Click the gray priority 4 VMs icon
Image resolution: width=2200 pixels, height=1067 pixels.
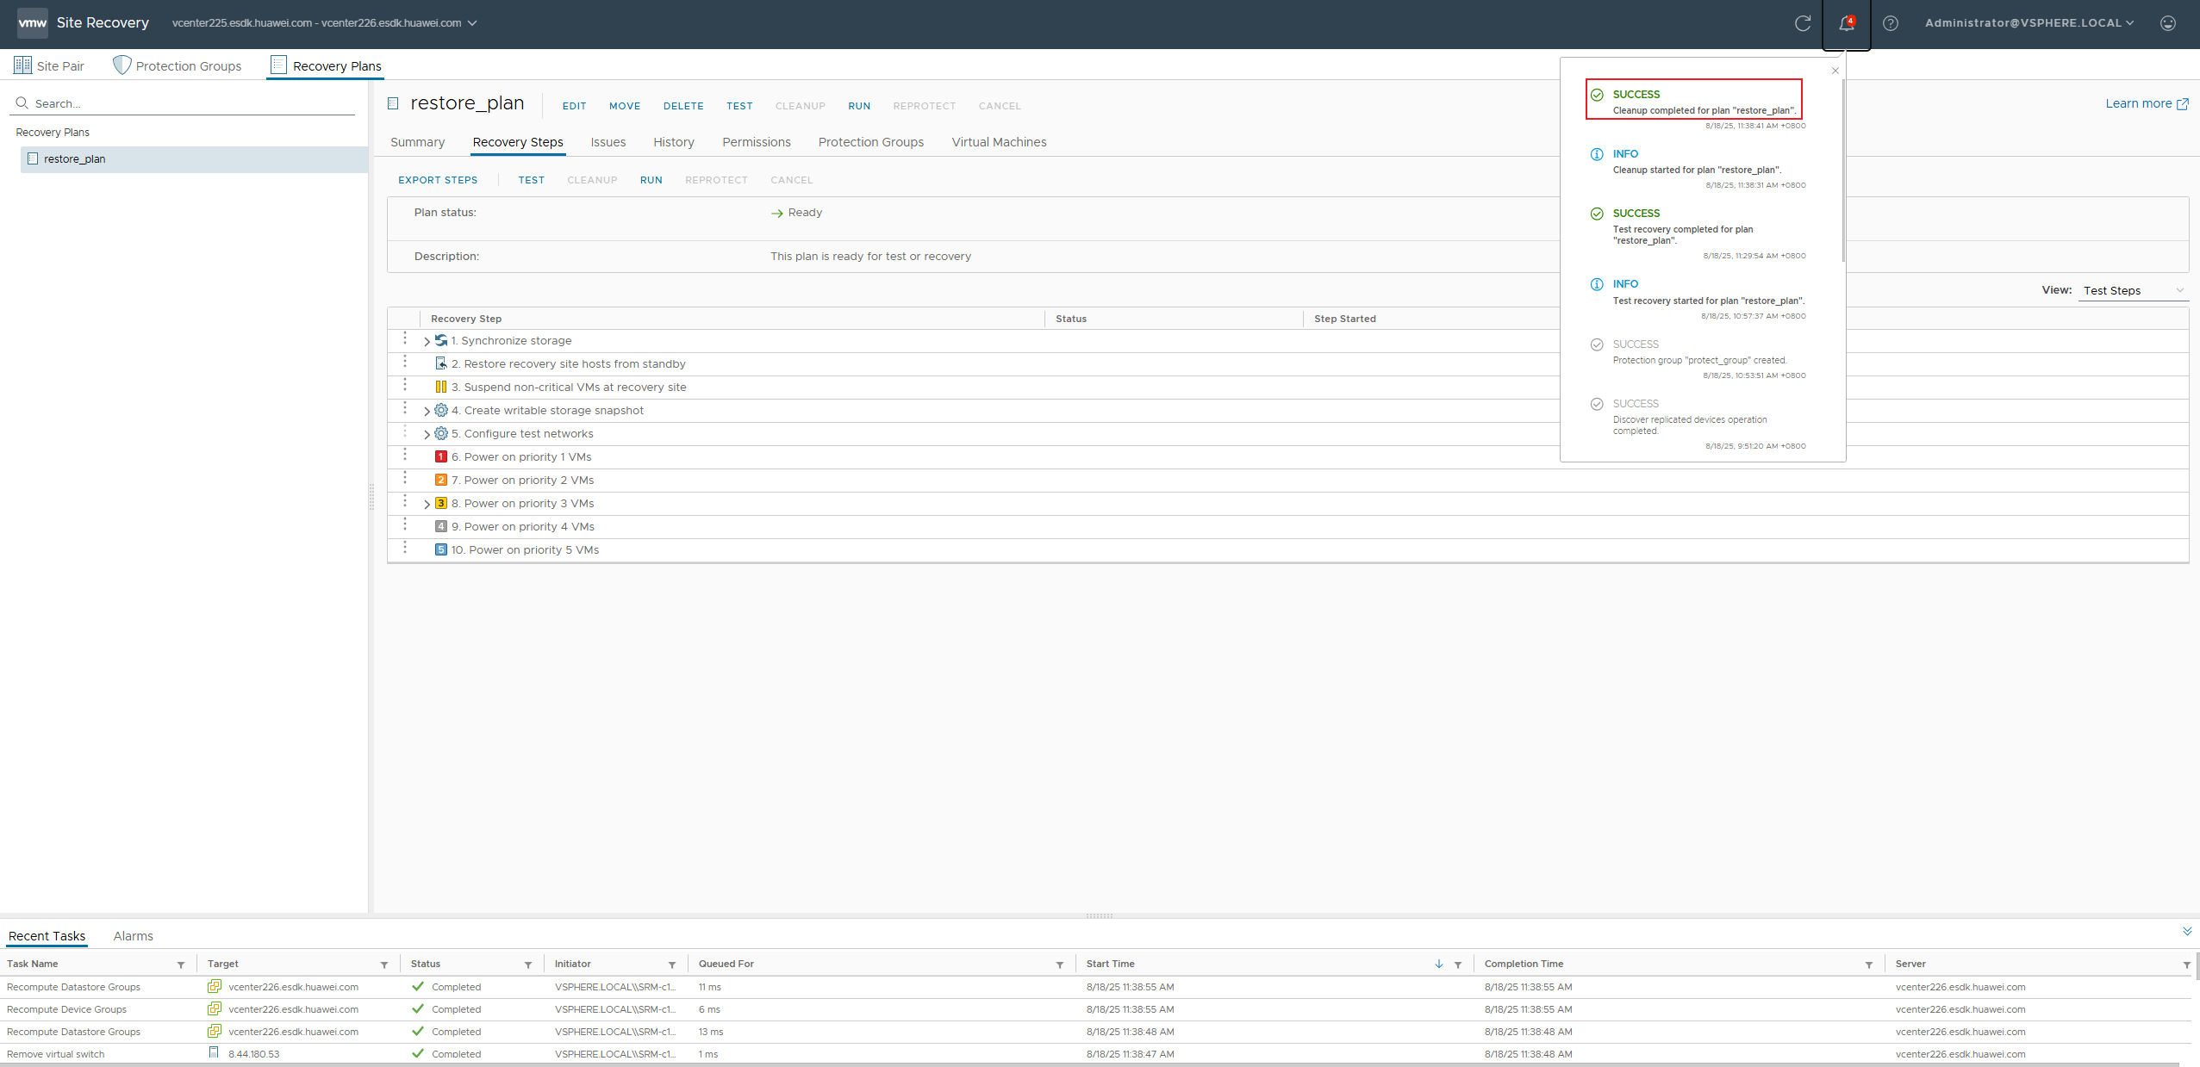(441, 526)
